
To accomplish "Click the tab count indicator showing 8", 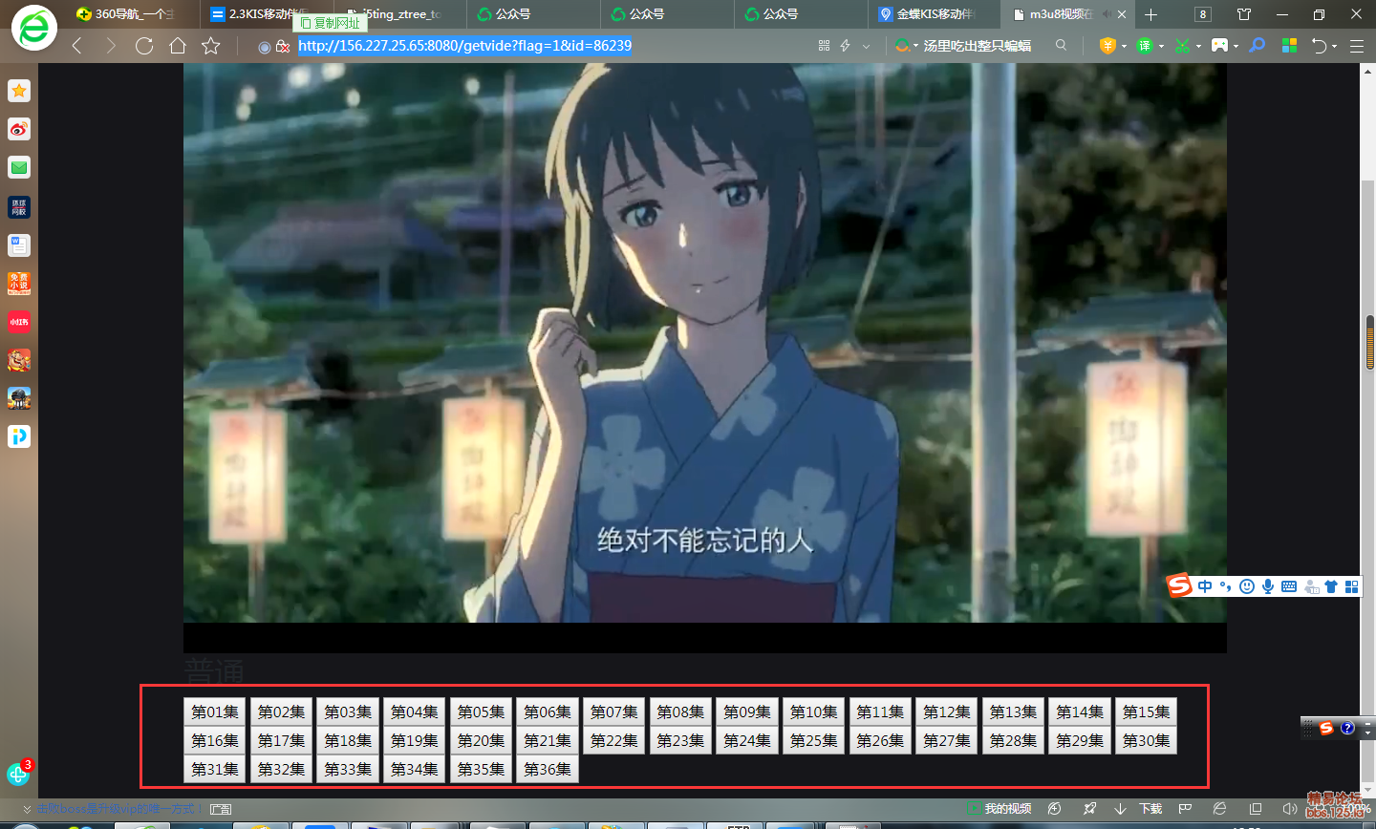I will (1203, 14).
